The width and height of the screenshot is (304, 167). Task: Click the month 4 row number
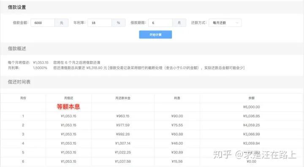[23, 143]
